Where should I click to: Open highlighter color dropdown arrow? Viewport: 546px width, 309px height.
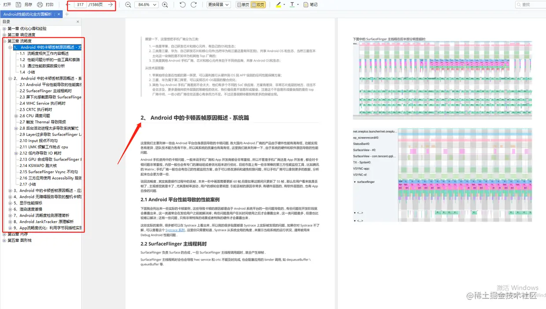click(x=284, y=4)
